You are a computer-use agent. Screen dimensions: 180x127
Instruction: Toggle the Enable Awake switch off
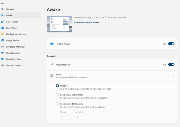coord(171,44)
